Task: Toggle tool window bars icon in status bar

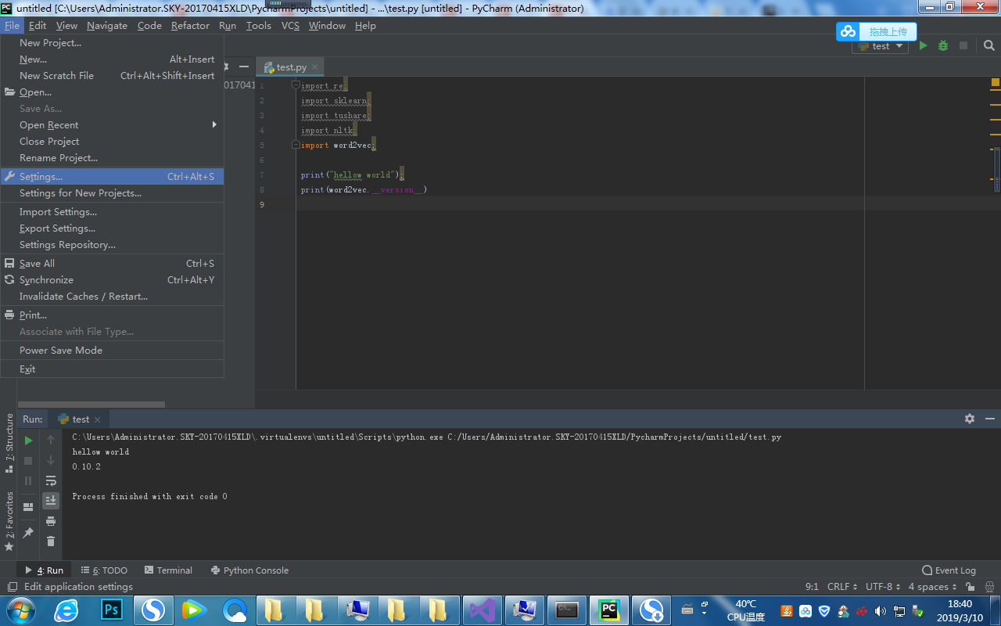Action: [12, 587]
